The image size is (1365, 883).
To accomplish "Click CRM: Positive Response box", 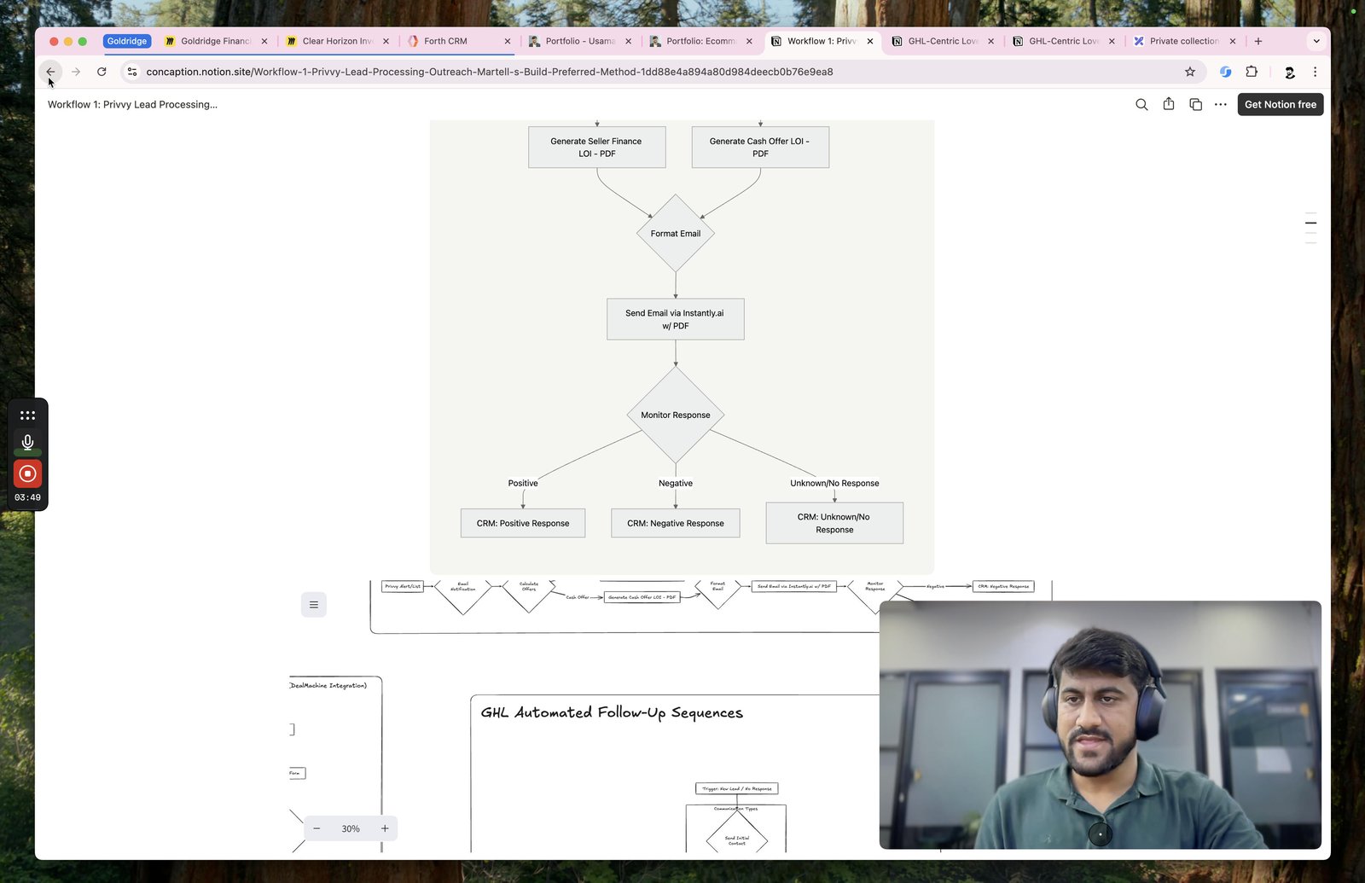I will click(x=523, y=523).
